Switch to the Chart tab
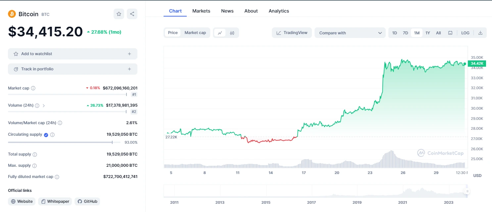 175,11
